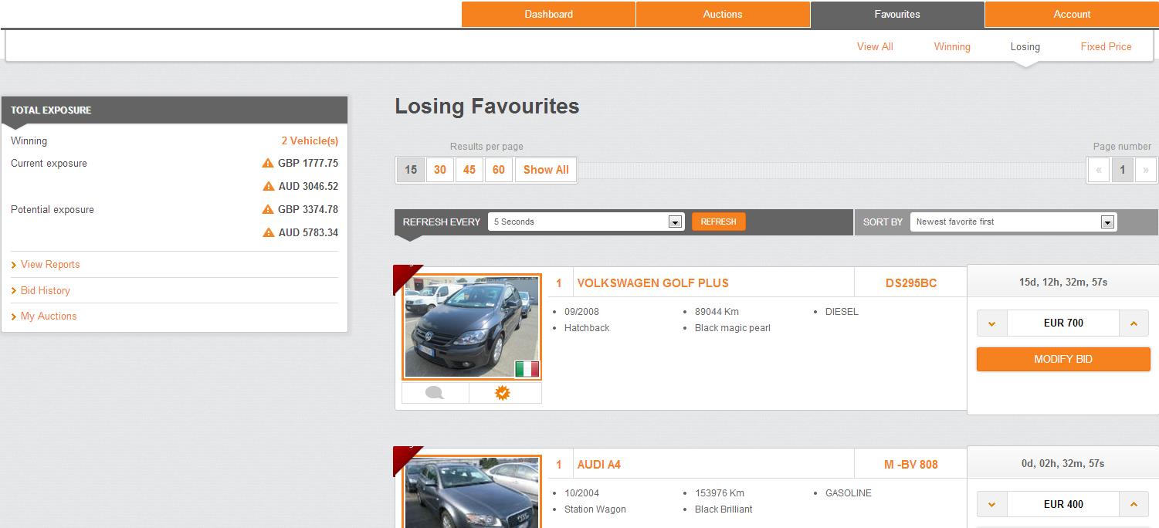
Task: Click the Station Wagon body type text
Action: 595,509
